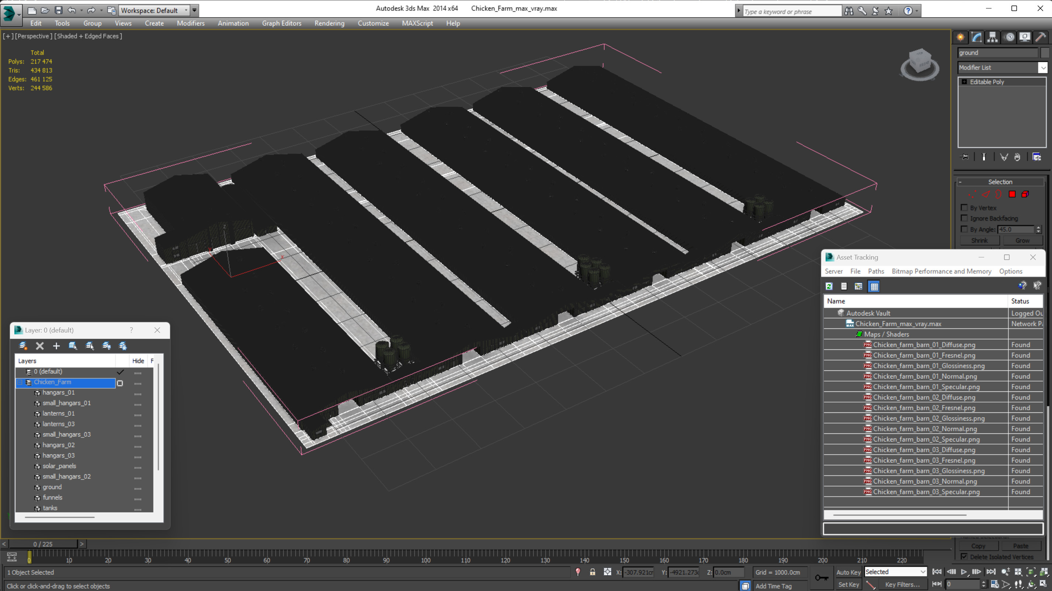Open the Display command panel tab
The width and height of the screenshot is (1052, 591).
pyautogui.click(x=1025, y=37)
